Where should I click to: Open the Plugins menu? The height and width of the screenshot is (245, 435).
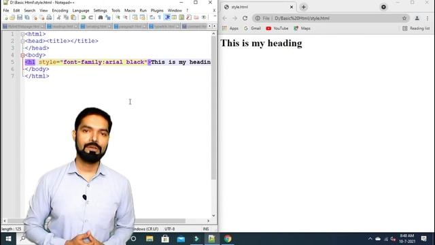[157, 11]
